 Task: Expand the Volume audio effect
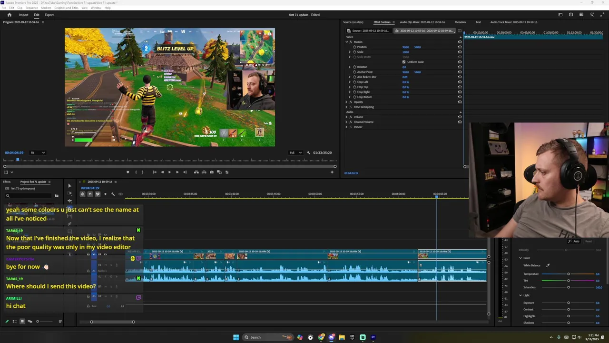tap(346, 117)
